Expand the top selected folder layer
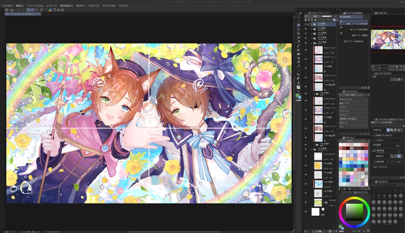This screenshot has height=233, width=405. pos(312,24)
